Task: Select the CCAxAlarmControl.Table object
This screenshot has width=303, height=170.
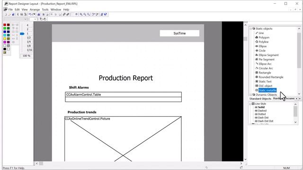Action: coord(123,97)
